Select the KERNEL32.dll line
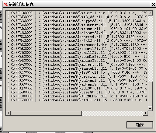Screen dimensions: 156x133 77,96
